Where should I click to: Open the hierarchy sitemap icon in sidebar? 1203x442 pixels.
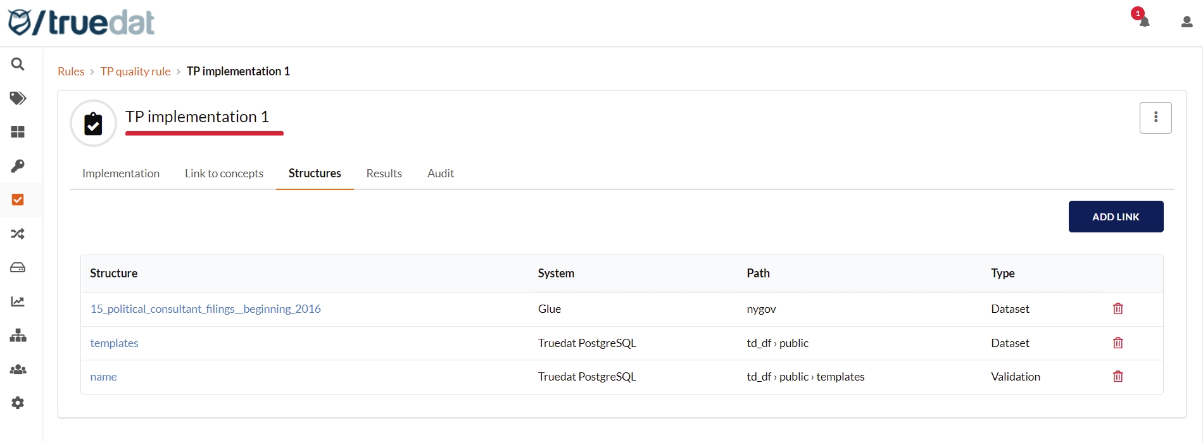coord(18,336)
